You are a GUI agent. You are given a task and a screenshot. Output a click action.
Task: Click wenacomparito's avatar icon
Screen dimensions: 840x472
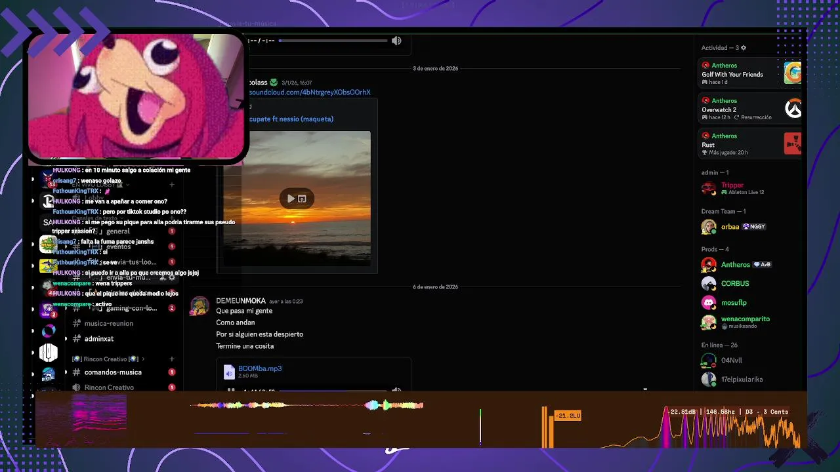(x=708, y=322)
